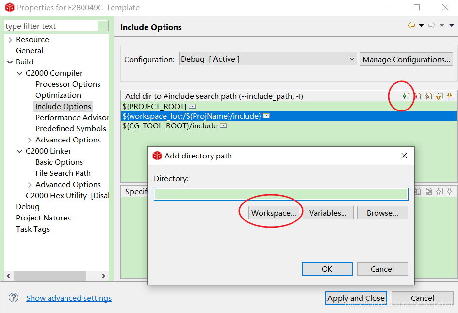The image size is (458, 313).
Task: Expand the Resource tree node
Action: tap(10, 40)
